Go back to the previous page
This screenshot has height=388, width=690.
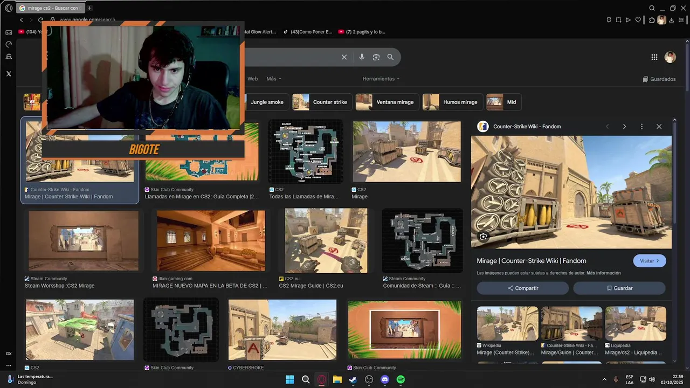click(22, 20)
